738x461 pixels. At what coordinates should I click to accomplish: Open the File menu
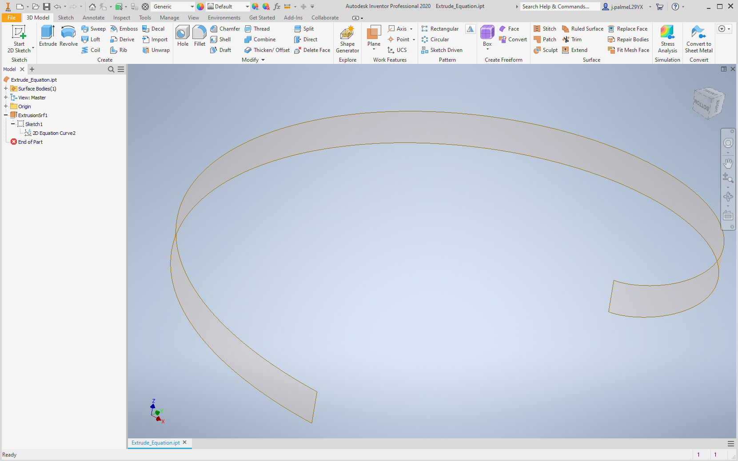[12, 18]
